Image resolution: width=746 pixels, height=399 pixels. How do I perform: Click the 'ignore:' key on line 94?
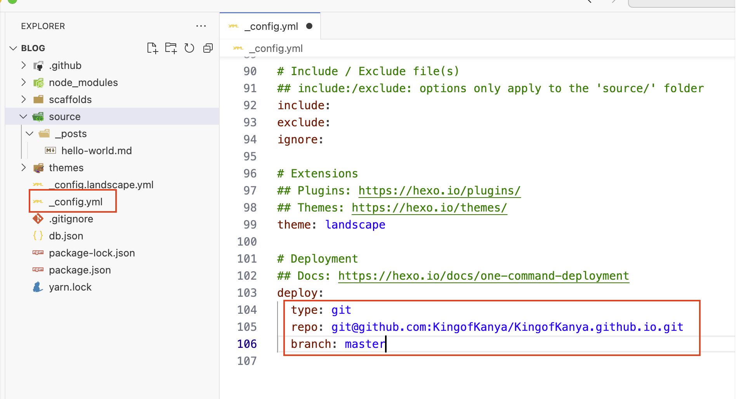pos(300,139)
